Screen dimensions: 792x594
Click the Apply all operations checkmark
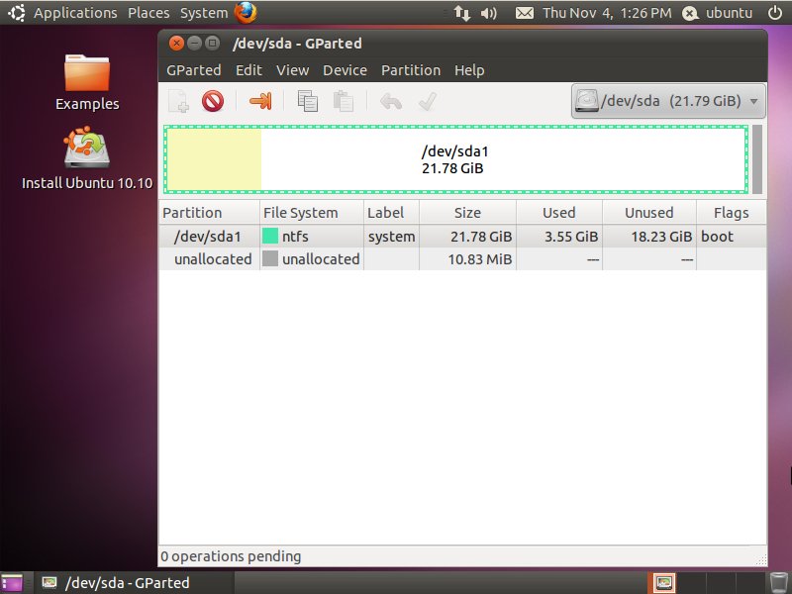point(428,102)
